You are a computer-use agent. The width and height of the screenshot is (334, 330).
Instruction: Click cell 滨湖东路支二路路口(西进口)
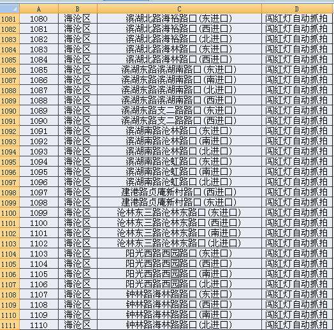(179, 121)
